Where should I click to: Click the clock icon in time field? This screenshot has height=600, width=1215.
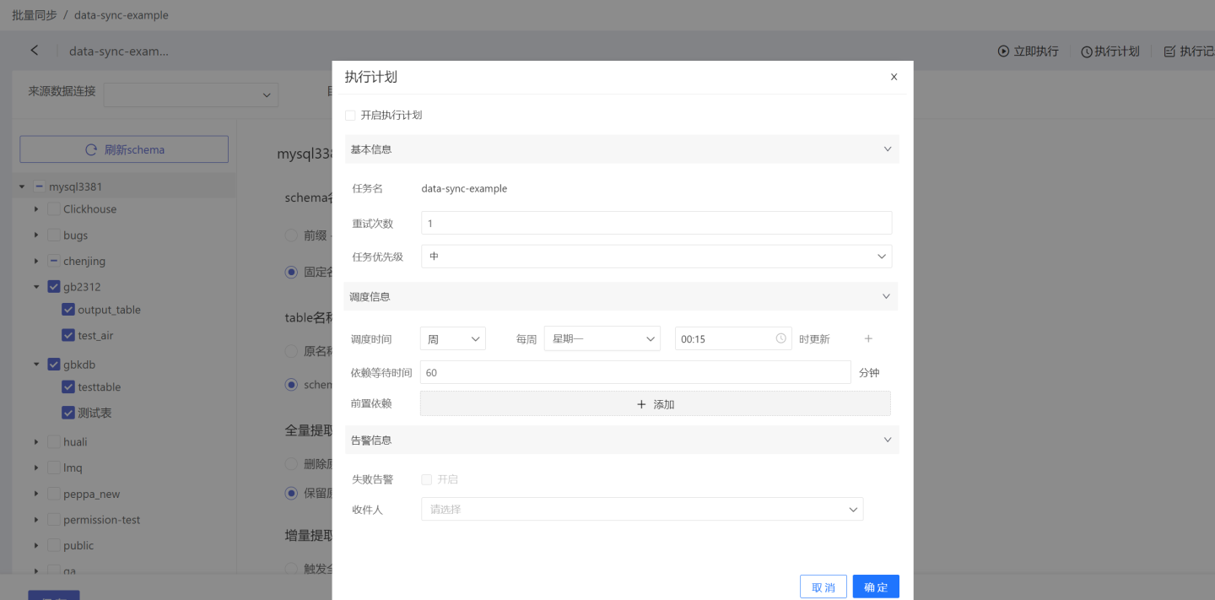pyautogui.click(x=780, y=338)
